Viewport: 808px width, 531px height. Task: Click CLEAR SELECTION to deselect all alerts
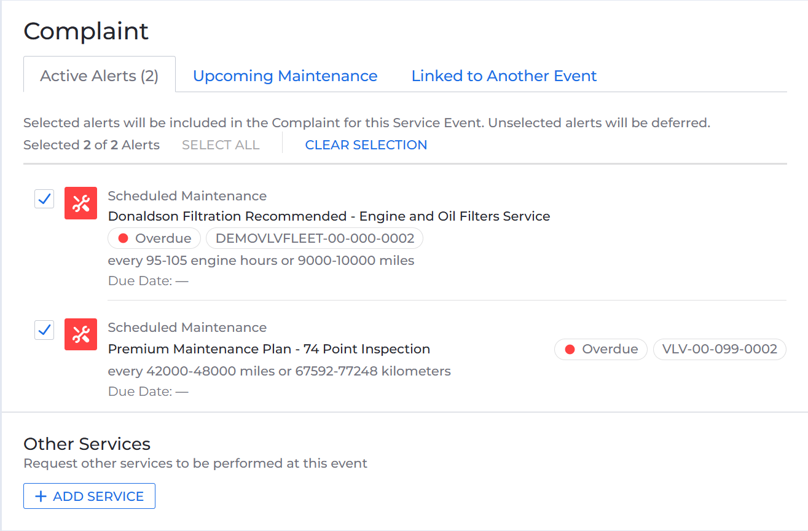[366, 144]
